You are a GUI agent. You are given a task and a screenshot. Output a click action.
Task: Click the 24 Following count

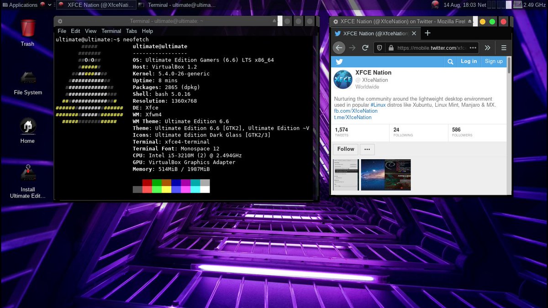[x=403, y=132]
